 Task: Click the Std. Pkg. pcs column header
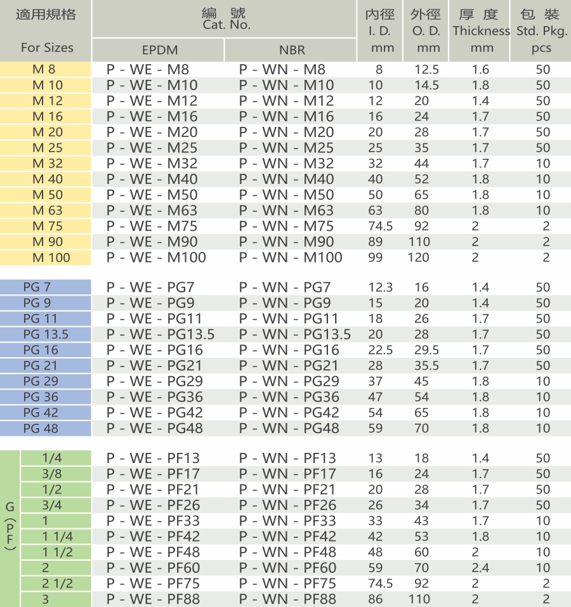click(542, 31)
